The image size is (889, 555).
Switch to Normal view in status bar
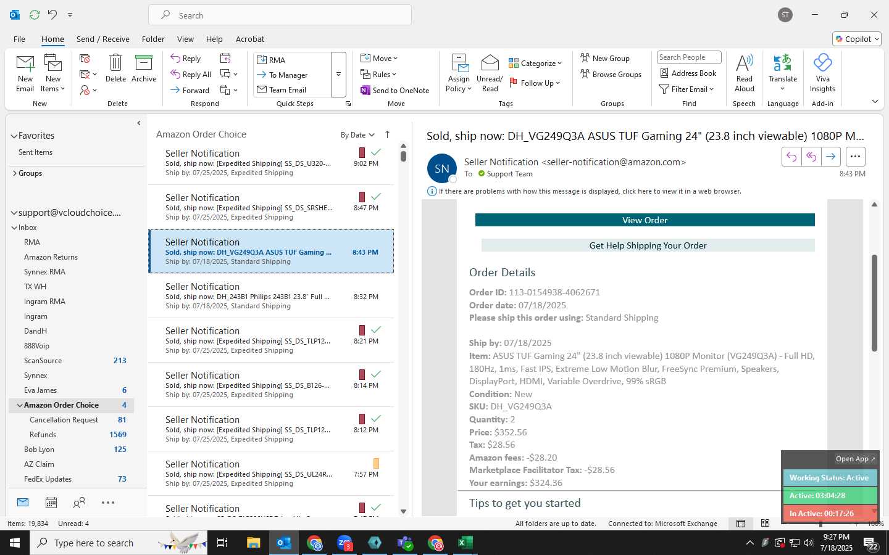(x=740, y=524)
